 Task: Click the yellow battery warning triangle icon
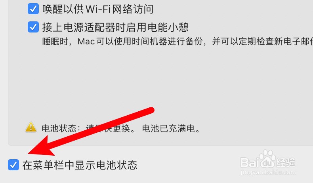pos(31,127)
